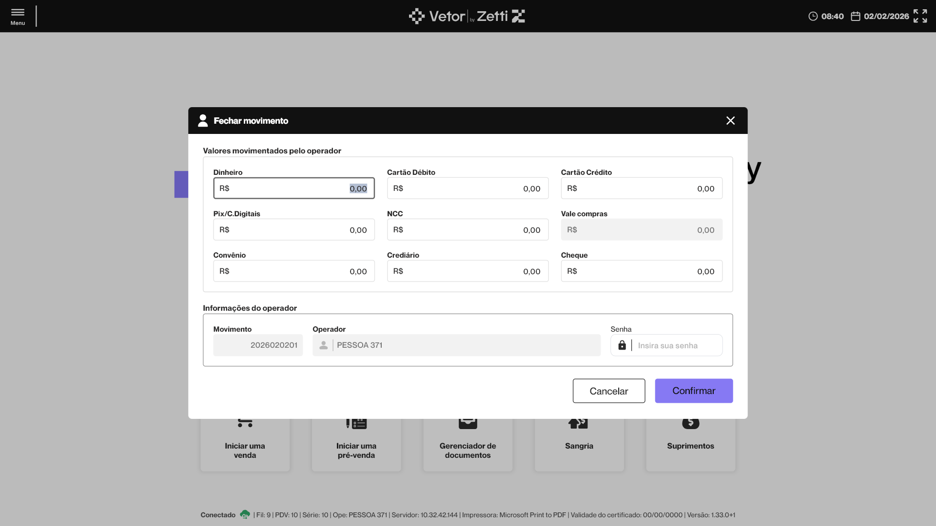
Task: Click the Crediário amount field
Action: point(467,271)
